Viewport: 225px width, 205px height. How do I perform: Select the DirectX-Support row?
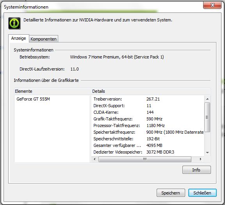pos(148,106)
